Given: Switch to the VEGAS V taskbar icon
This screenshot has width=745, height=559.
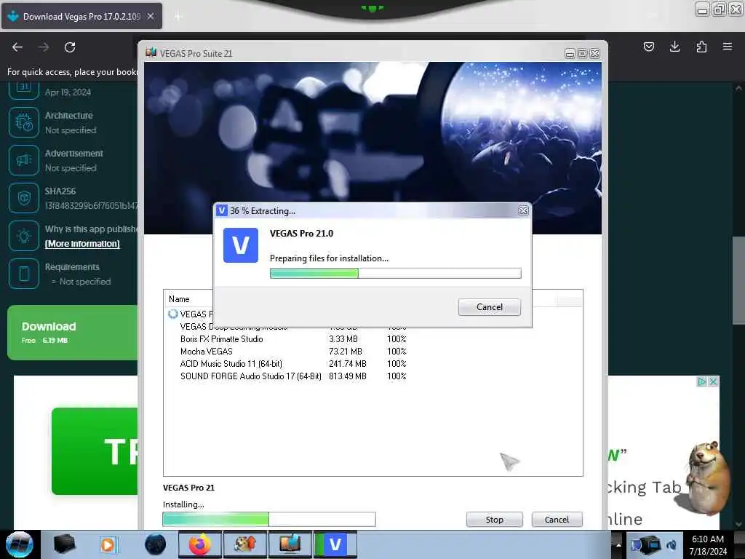Looking at the screenshot, I should tap(335, 544).
